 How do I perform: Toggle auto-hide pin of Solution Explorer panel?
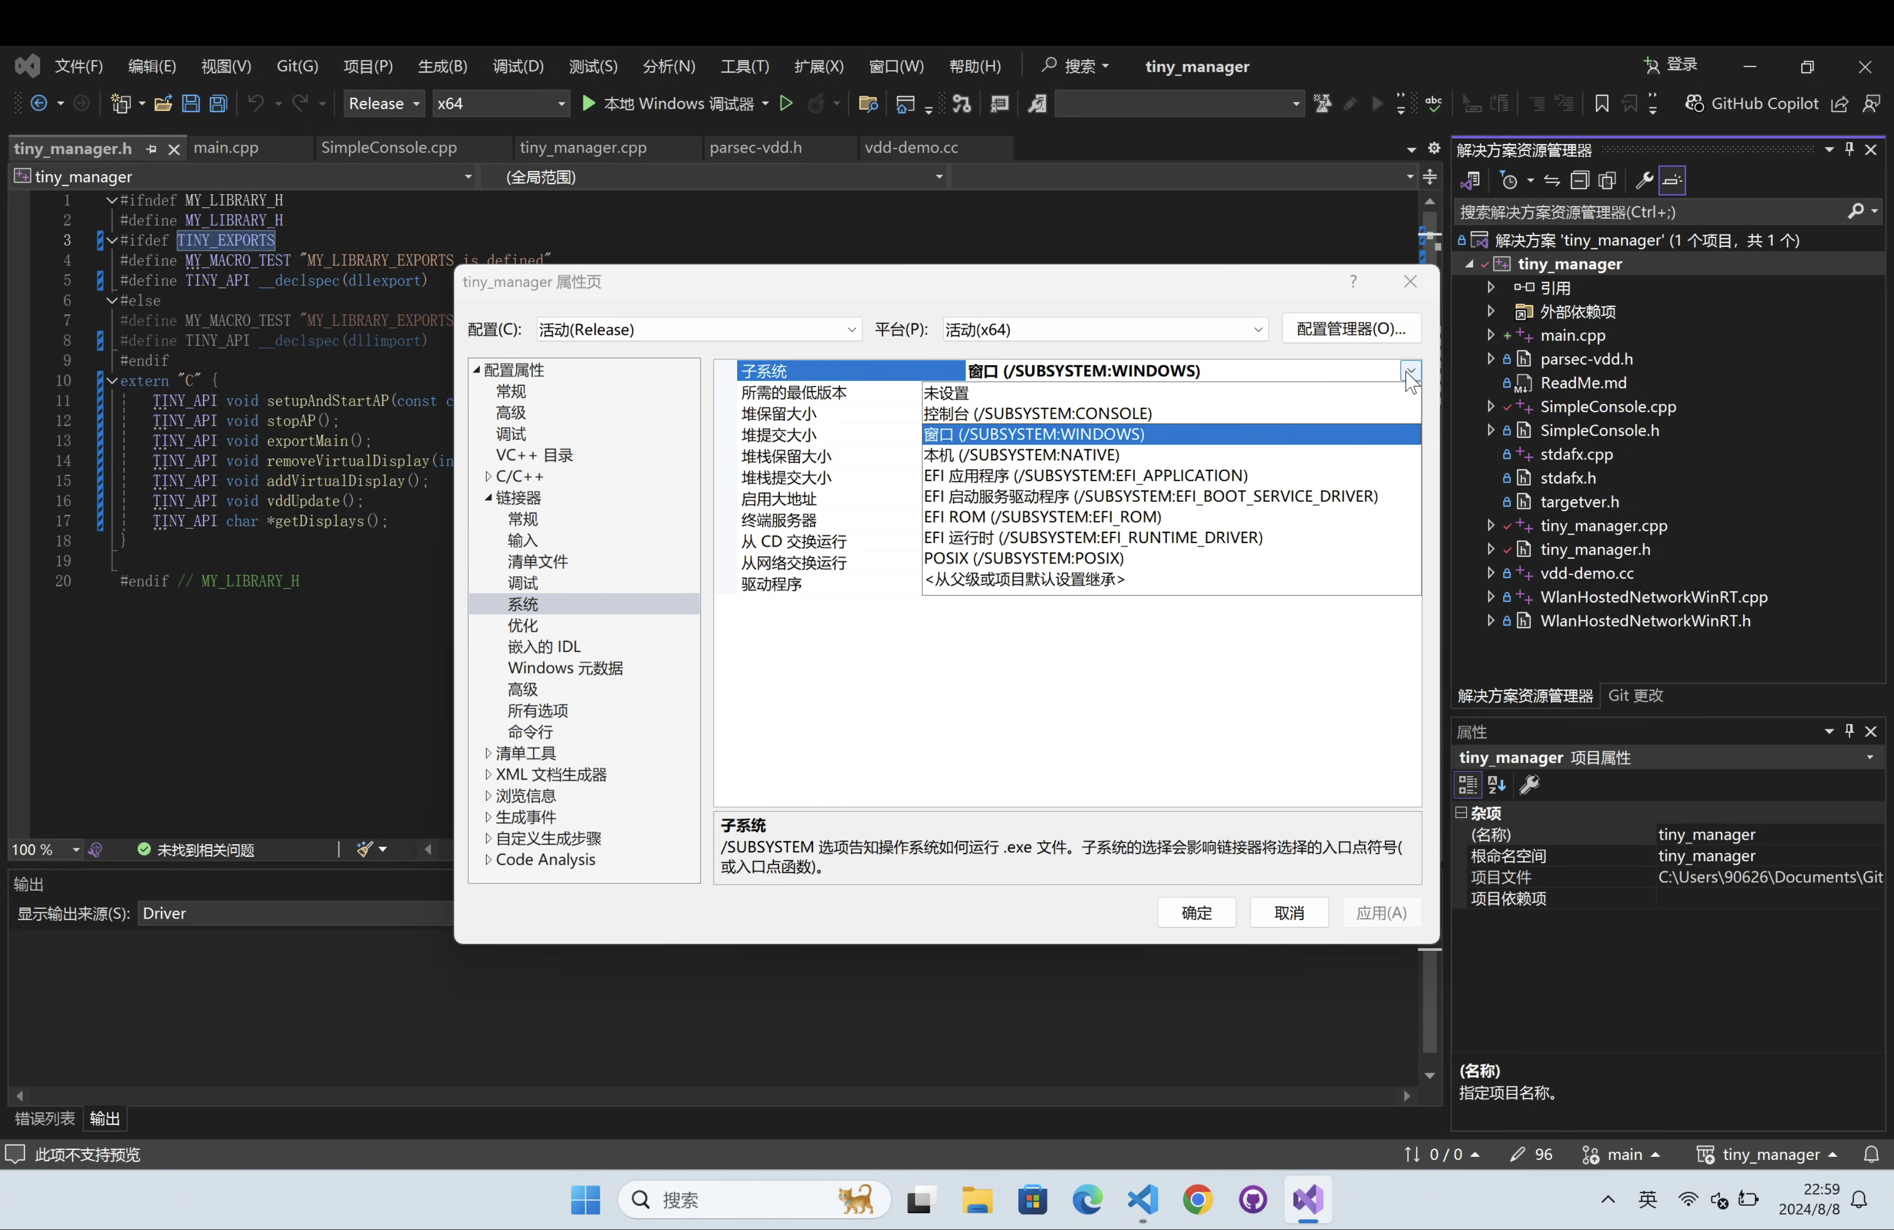(x=1849, y=149)
